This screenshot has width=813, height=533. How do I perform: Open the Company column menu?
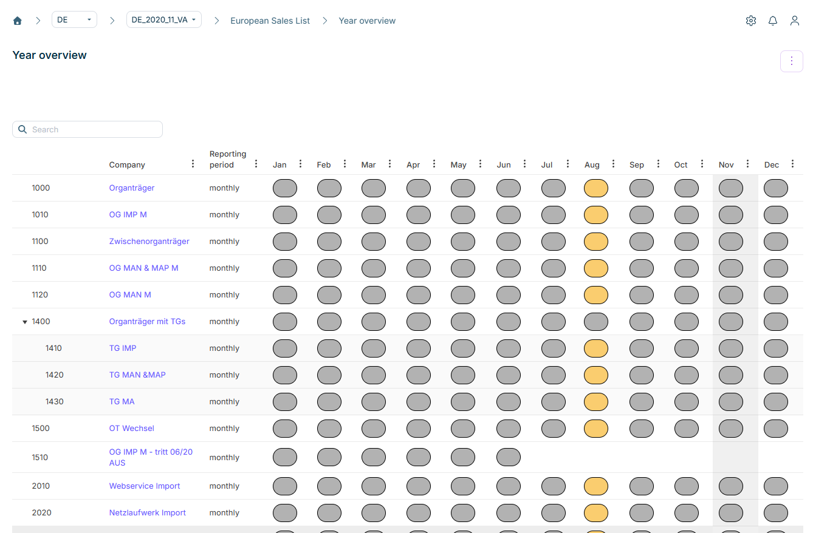pos(193,164)
